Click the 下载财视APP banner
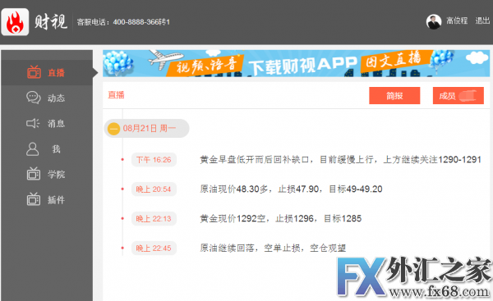Viewport: 493px width, 301px height. click(x=296, y=63)
